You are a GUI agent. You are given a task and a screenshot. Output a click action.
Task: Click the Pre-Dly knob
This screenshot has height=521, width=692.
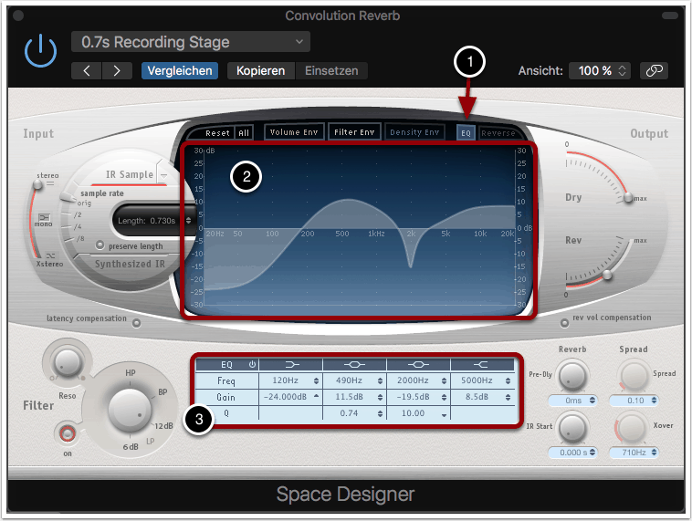tap(572, 376)
